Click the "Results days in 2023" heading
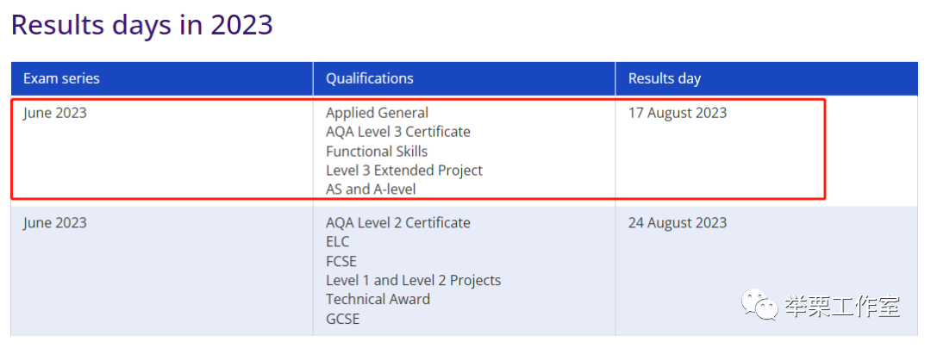This screenshot has width=931, height=348. coord(142,26)
